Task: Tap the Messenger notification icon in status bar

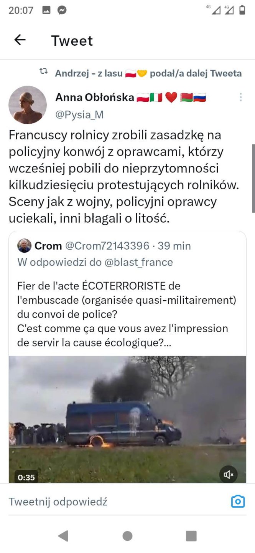Action: click(62, 10)
